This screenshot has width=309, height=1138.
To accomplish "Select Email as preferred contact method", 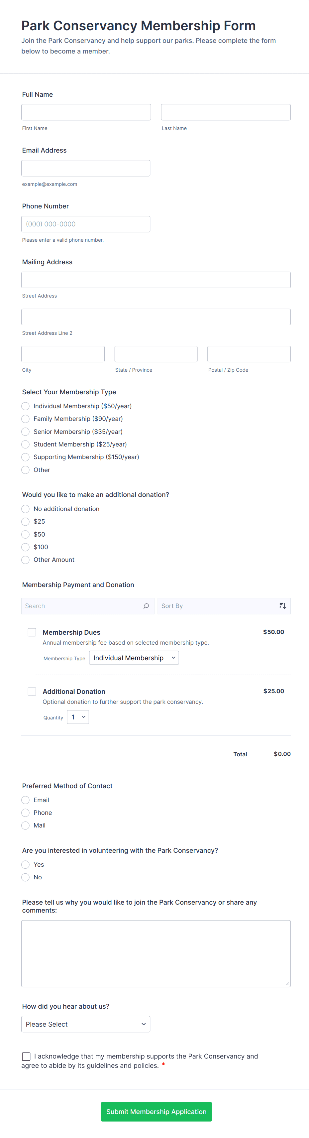I will (x=26, y=800).
